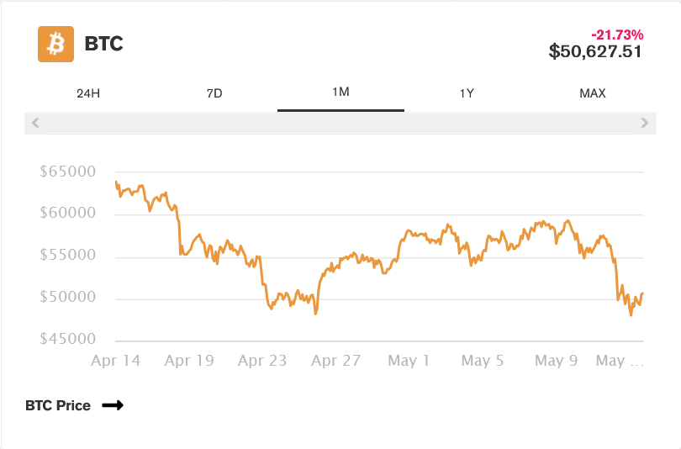Click the May 9 date label
Viewport: 681px width, 449px height.
(x=557, y=361)
